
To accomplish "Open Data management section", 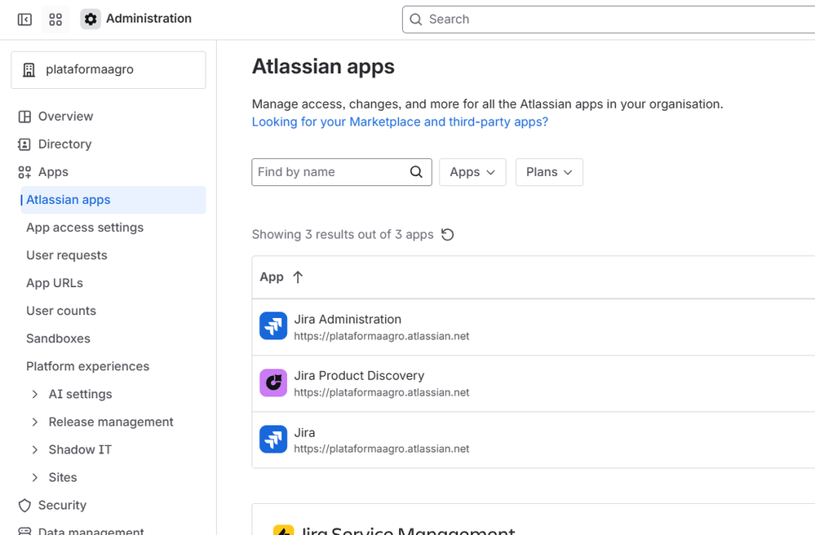I will pyautogui.click(x=91, y=531).
